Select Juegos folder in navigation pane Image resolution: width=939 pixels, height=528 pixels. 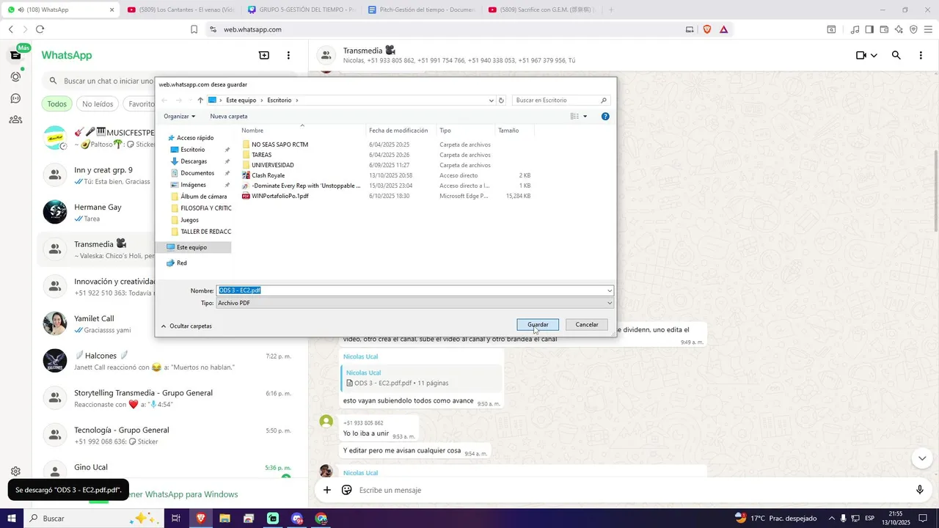click(x=189, y=220)
